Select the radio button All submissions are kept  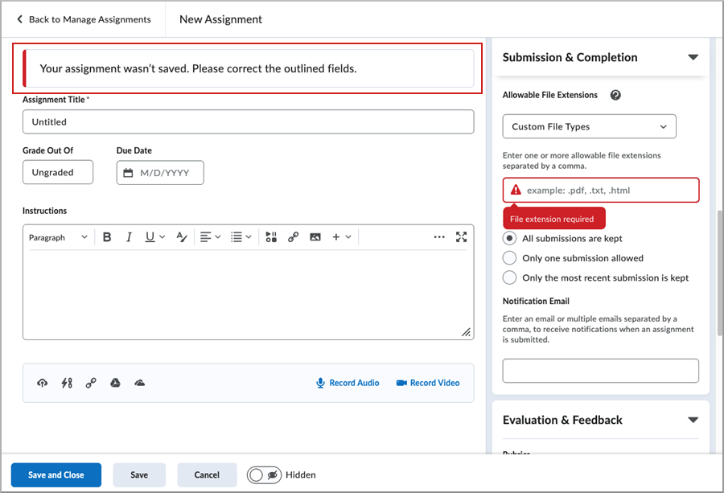point(508,238)
